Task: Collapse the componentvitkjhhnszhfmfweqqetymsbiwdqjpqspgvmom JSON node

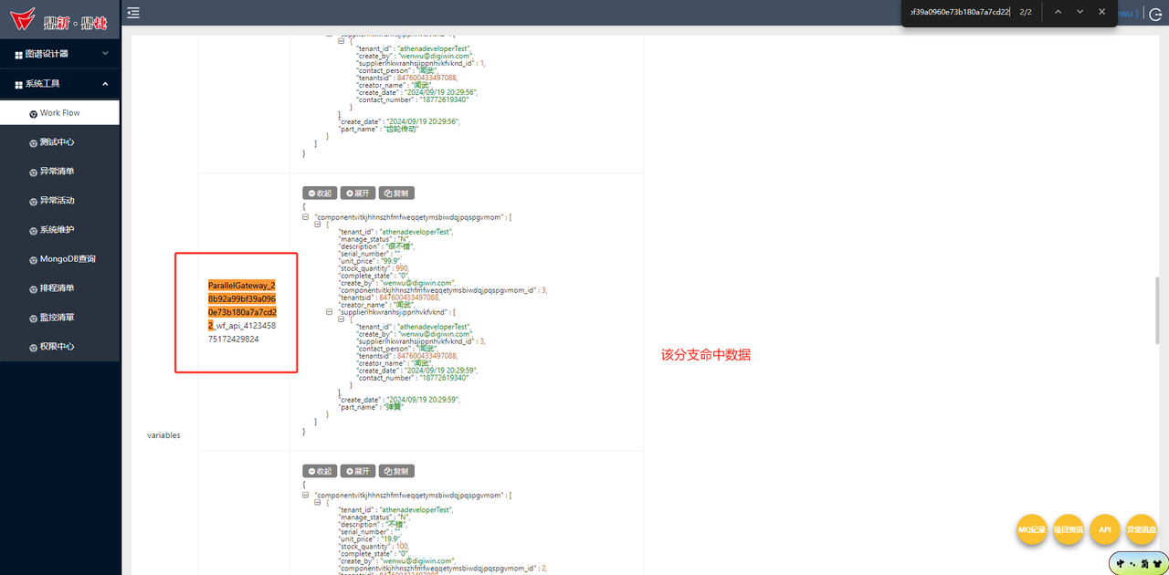Action: click(x=306, y=217)
